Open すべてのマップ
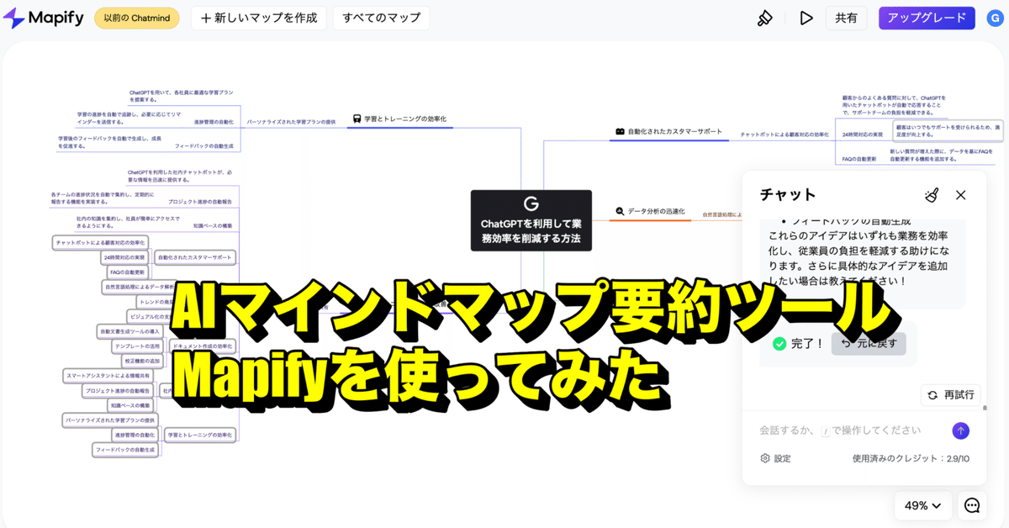Viewport: 1009px width, 528px height. point(381,17)
